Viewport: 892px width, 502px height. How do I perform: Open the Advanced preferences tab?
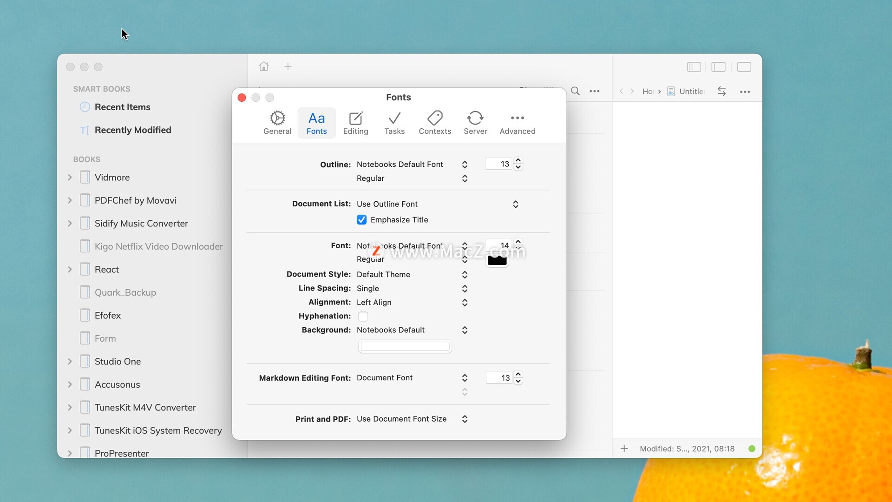point(518,123)
